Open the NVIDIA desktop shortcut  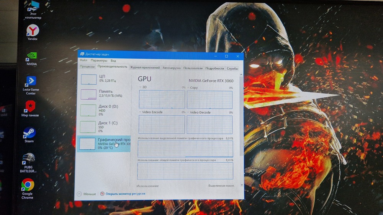32,59
